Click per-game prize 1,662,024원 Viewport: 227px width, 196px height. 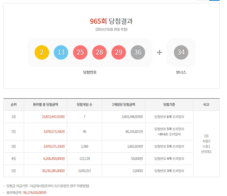click(x=135, y=147)
